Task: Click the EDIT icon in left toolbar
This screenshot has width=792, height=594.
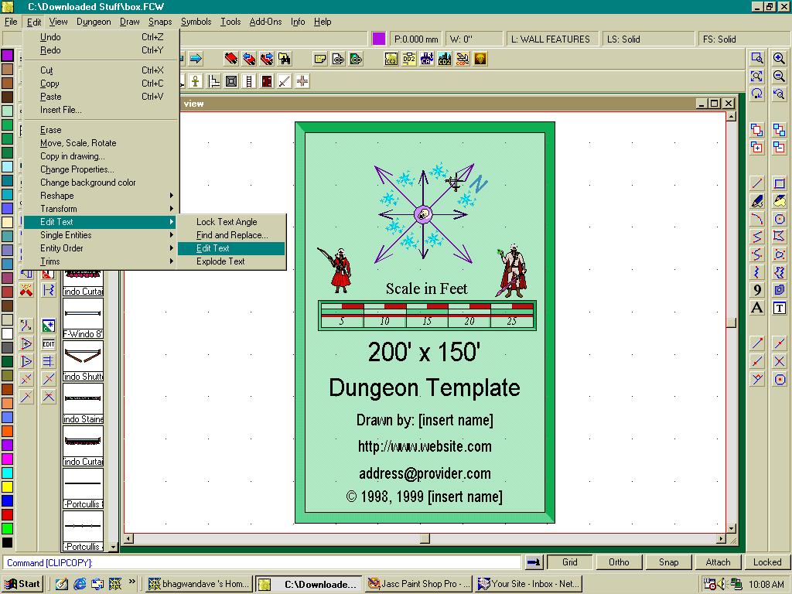Action: [x=49, y=343]
